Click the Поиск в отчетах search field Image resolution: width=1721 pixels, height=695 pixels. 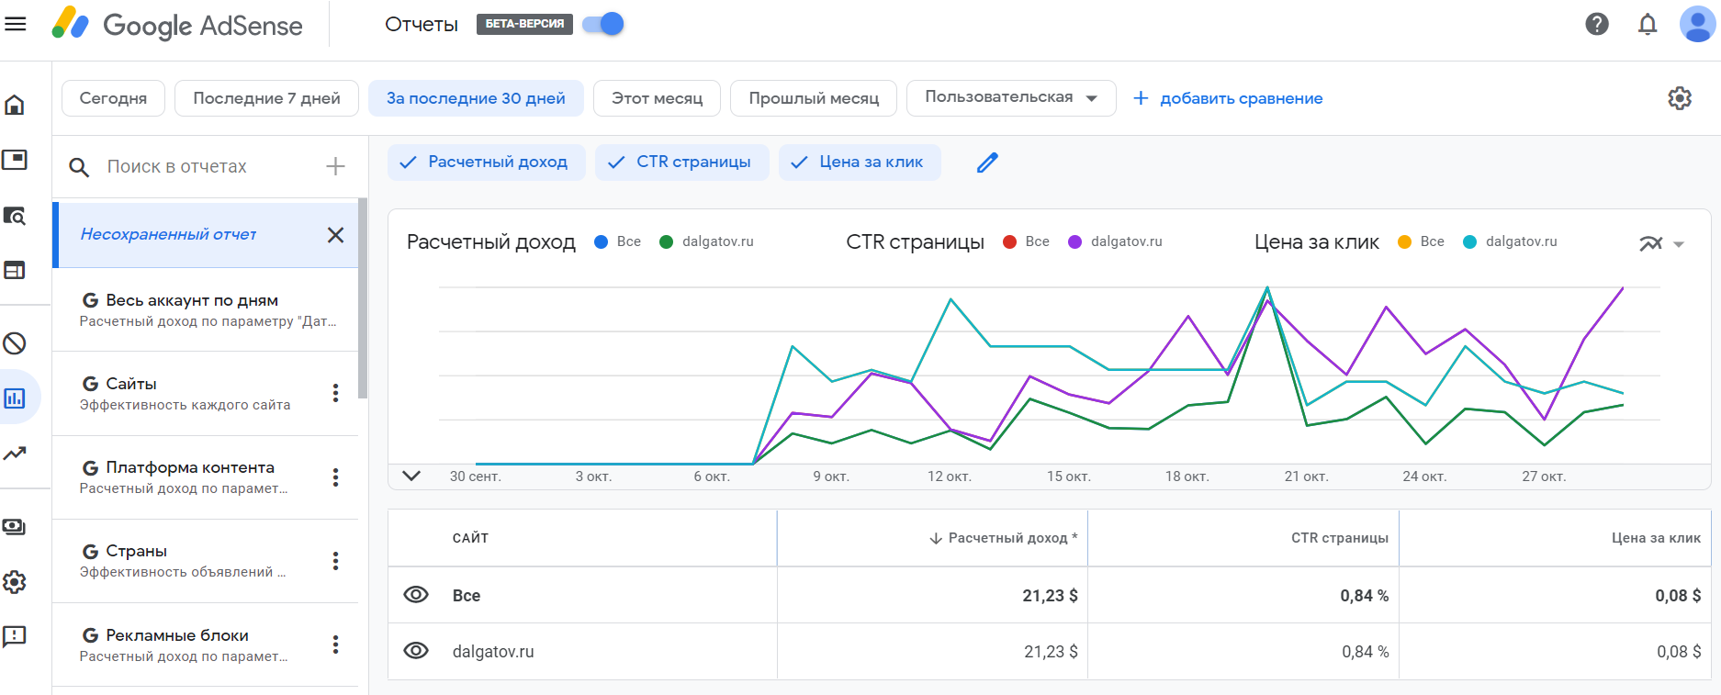click(207, 166)
